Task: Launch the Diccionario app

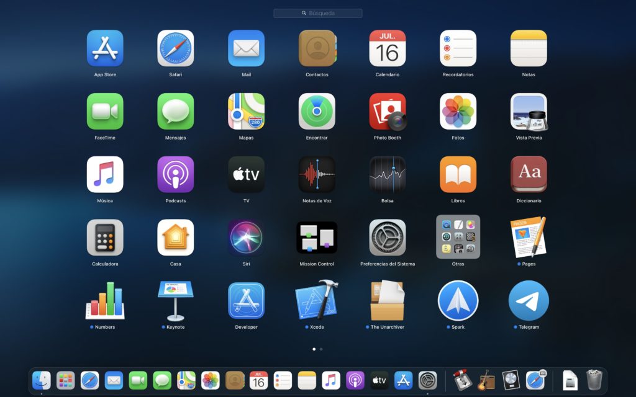Action: [529, 175]
